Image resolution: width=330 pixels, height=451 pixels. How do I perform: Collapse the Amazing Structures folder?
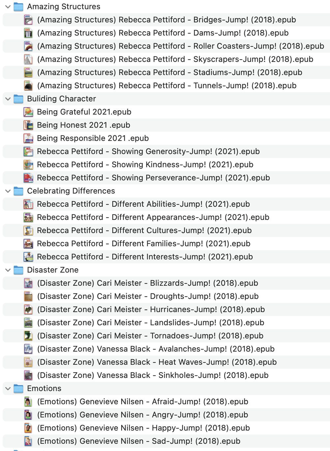8,7
